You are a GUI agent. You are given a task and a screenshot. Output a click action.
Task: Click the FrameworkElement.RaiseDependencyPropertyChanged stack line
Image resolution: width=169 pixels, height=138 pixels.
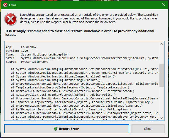pos(84,117)
